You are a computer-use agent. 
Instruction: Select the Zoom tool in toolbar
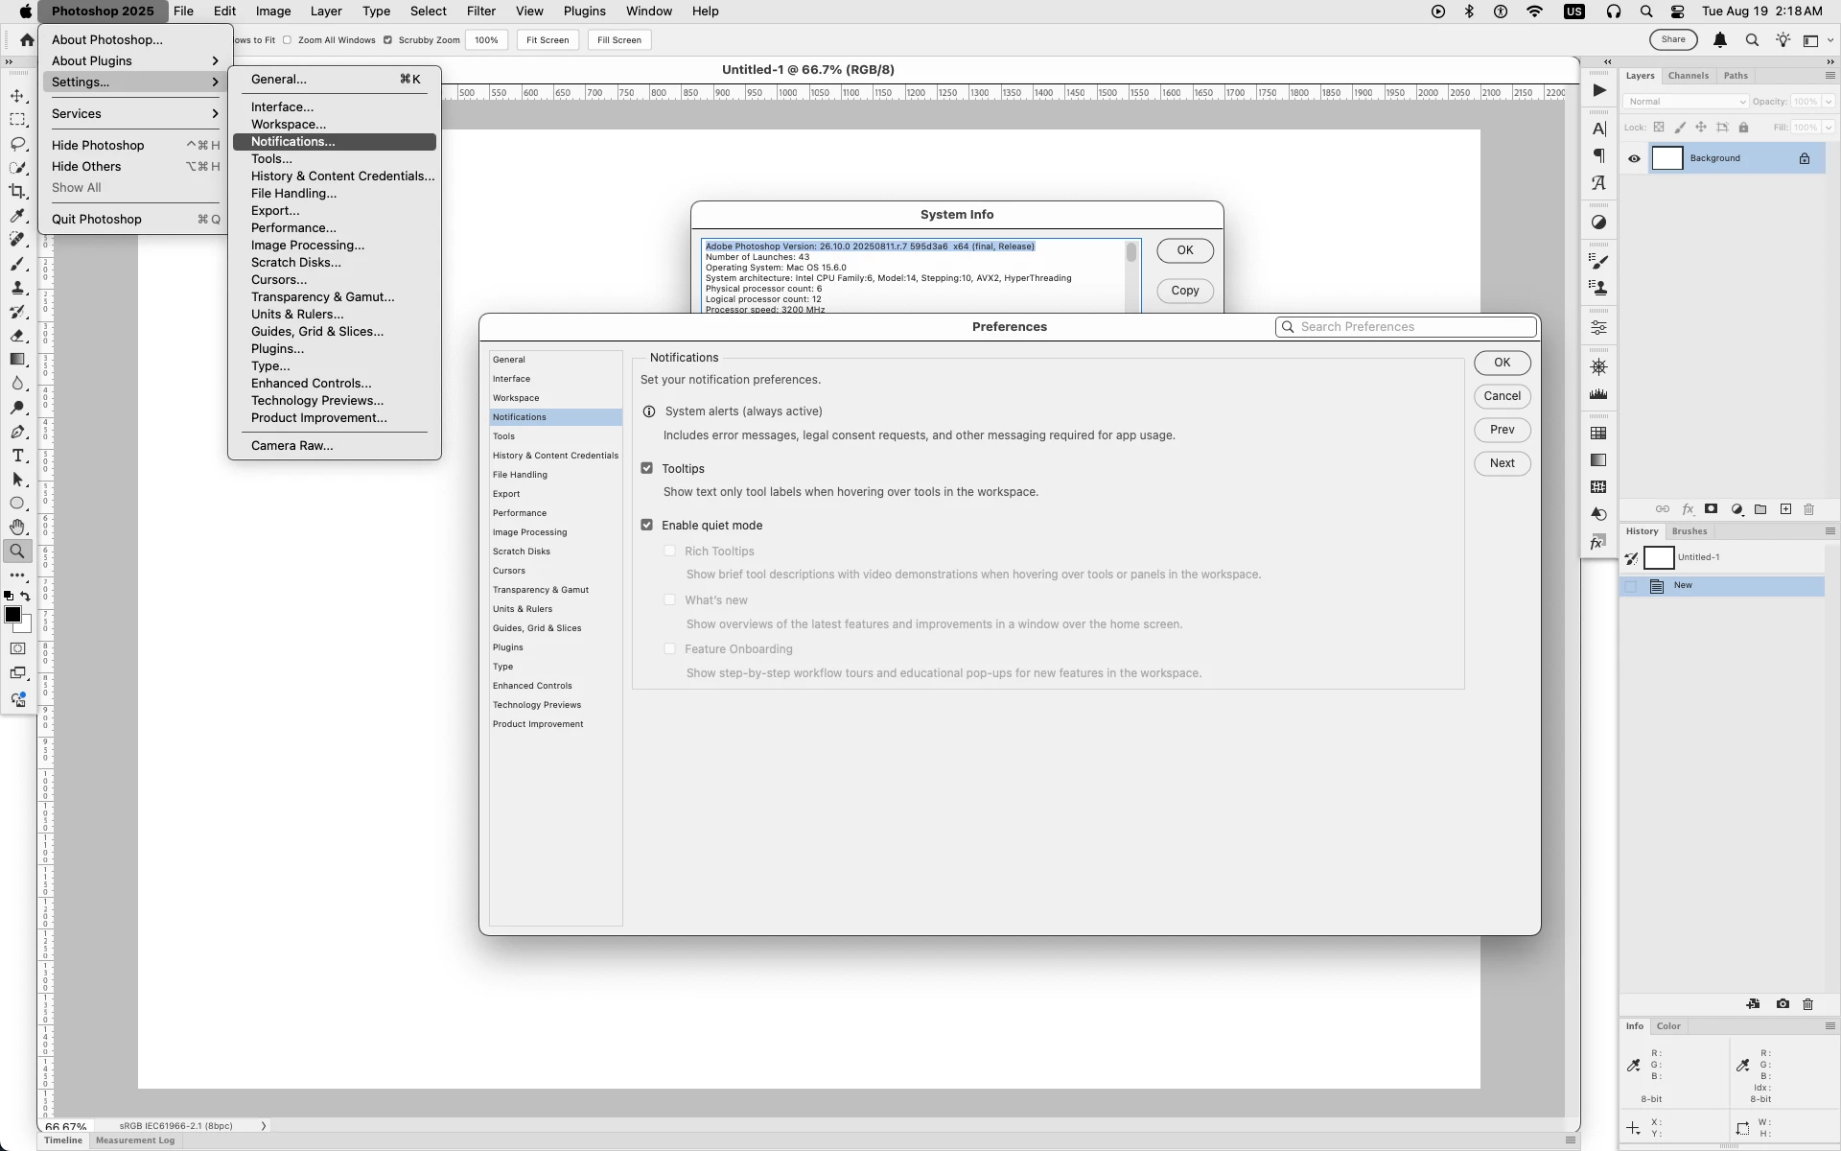(x=17, y=552)
